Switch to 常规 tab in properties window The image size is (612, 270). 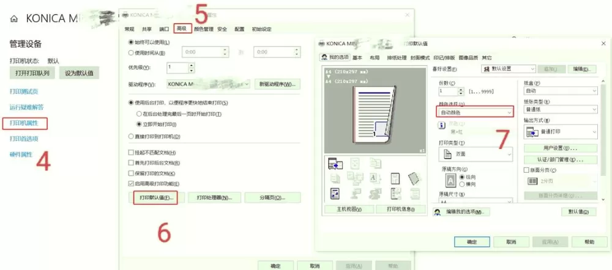(x=130, y=29)
